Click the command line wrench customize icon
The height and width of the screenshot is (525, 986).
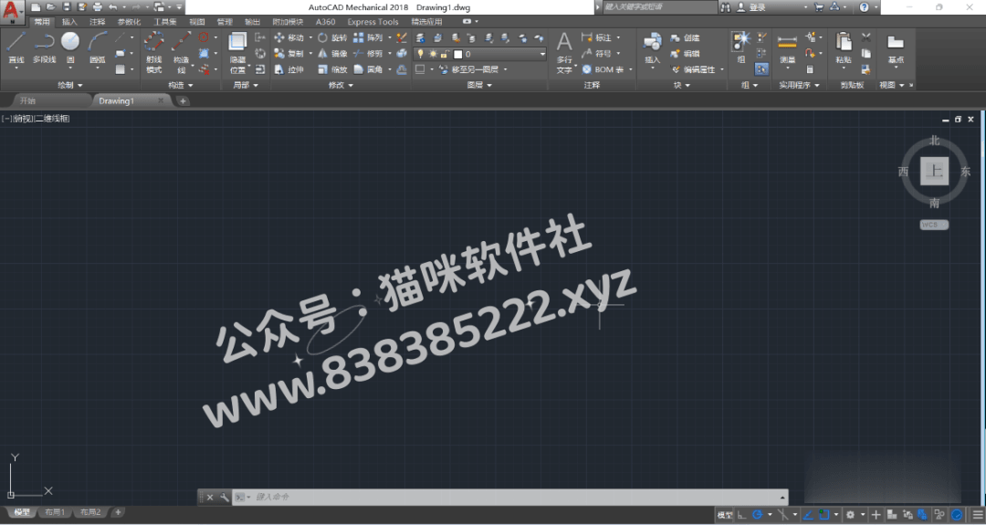click(225, 498)
